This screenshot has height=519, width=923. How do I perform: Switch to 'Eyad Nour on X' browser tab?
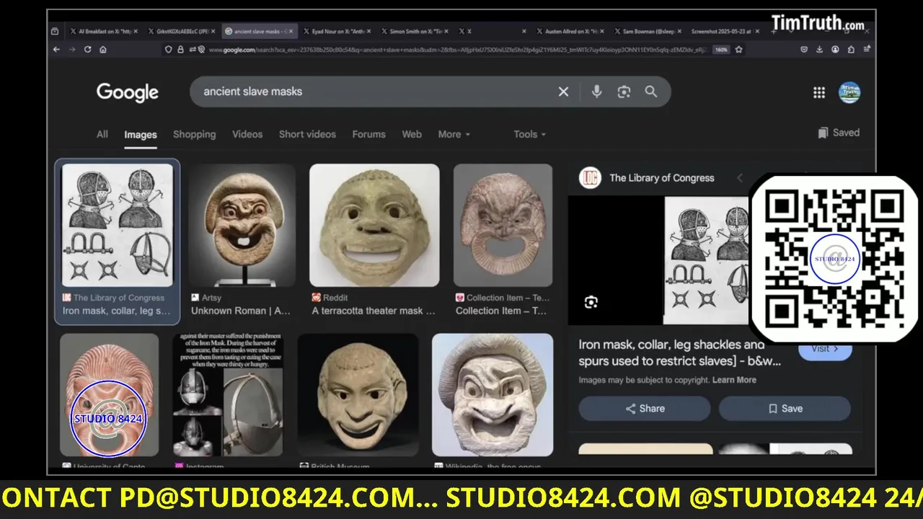tap(337, 32)
